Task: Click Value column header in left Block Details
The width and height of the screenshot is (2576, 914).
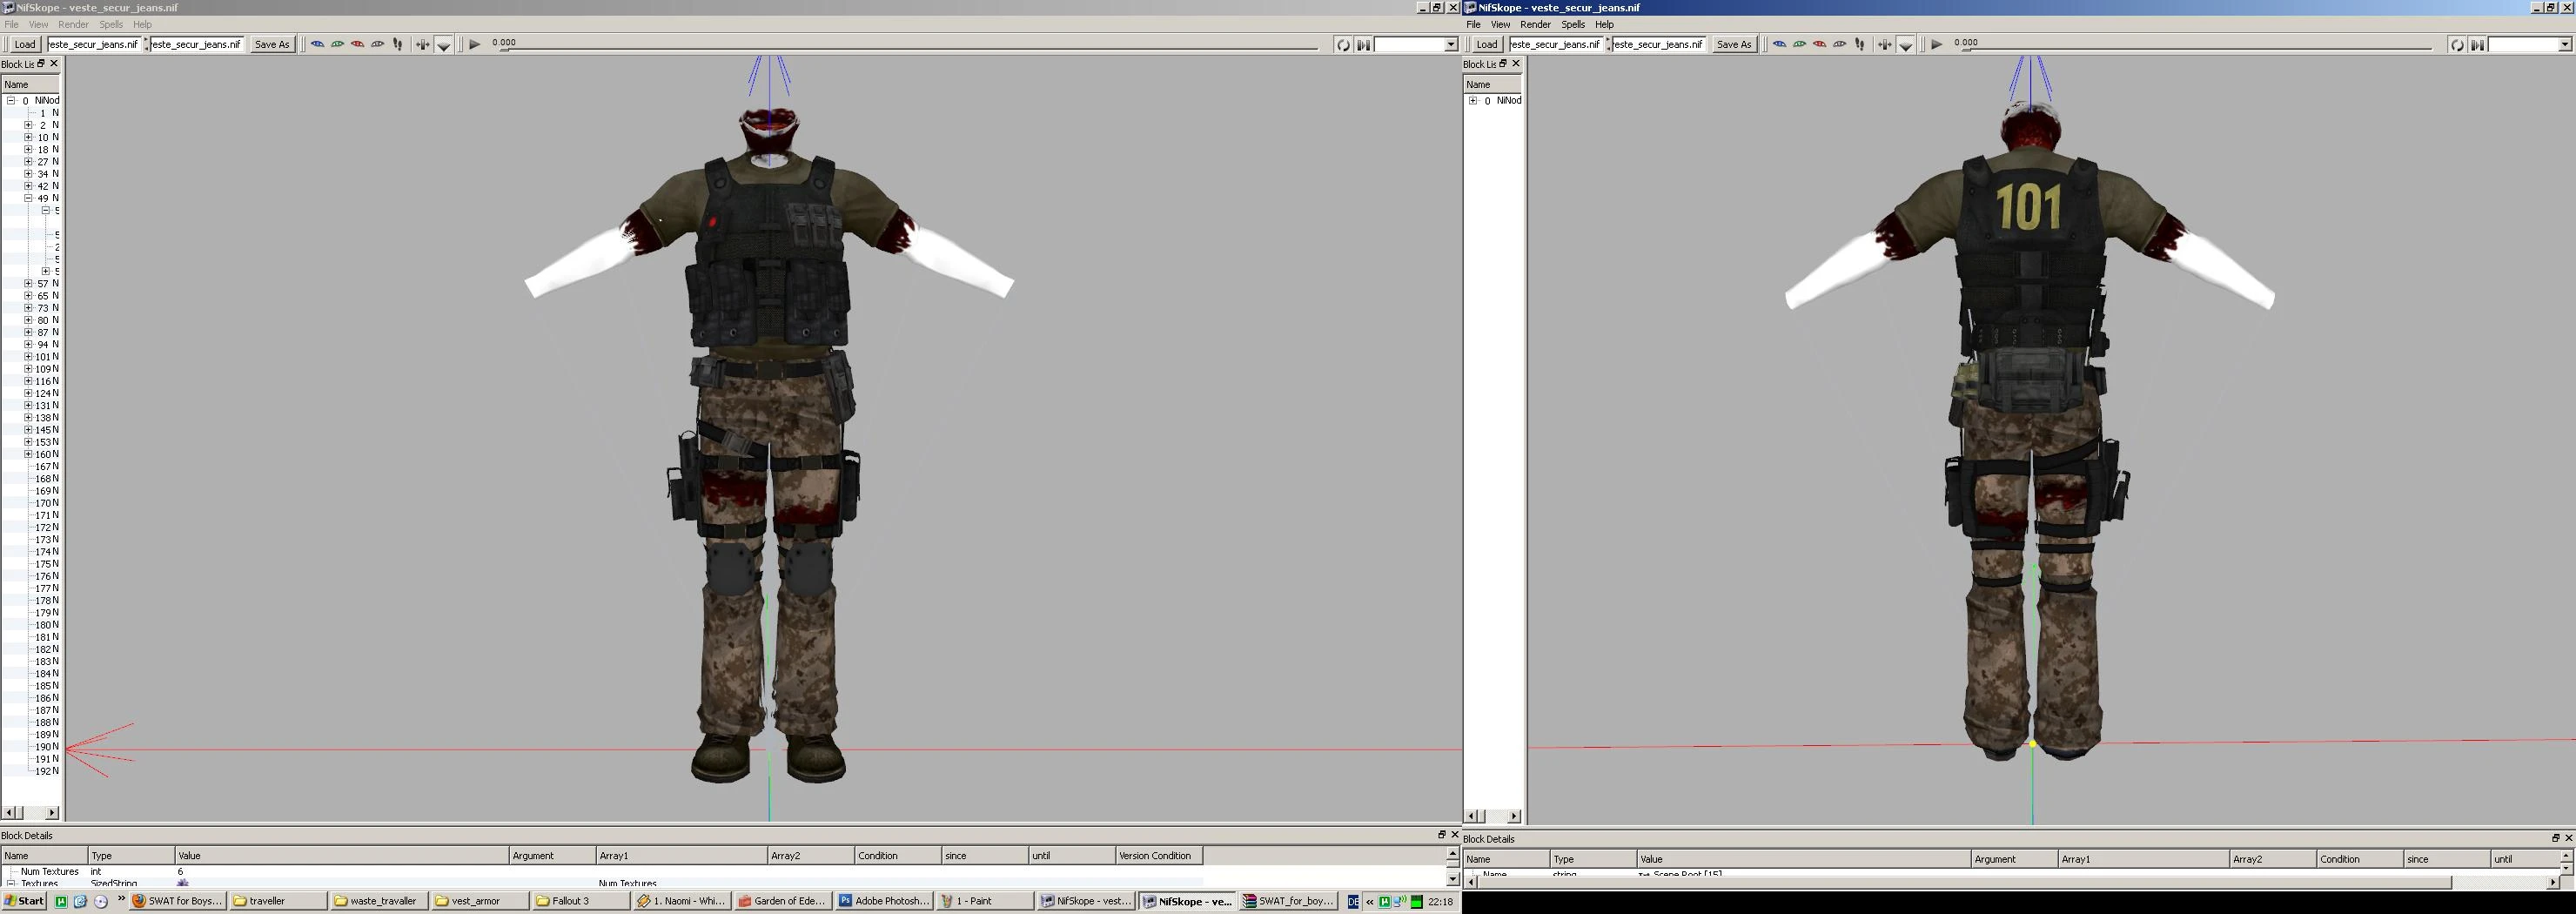Action: click(342, 856)
